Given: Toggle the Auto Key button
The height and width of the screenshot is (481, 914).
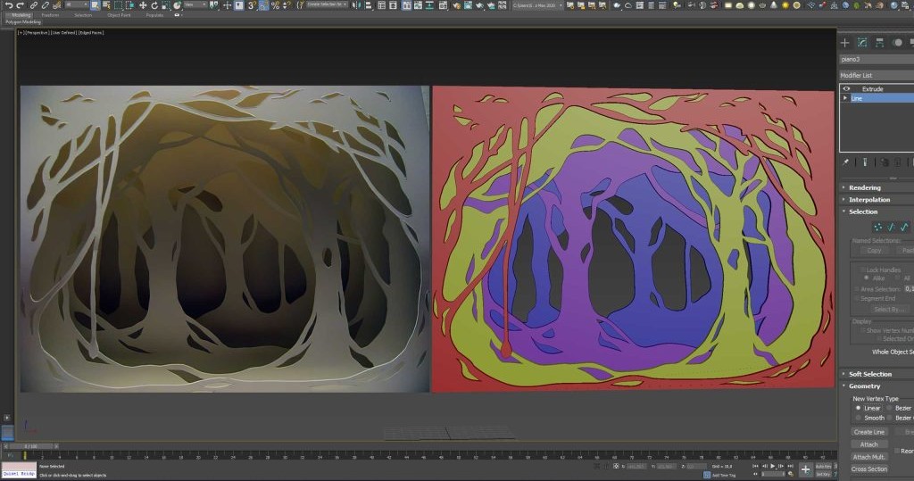Looking at the screenshot, I should (824, 467).
